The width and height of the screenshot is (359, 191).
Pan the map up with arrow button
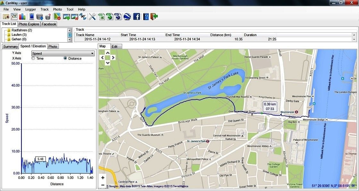(108, 52)
